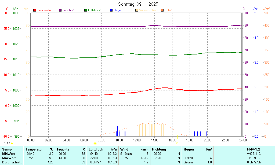Screen dimensions: 275x165
Task: Select the Luftdruck* legend label
Action: pos(95,10)
